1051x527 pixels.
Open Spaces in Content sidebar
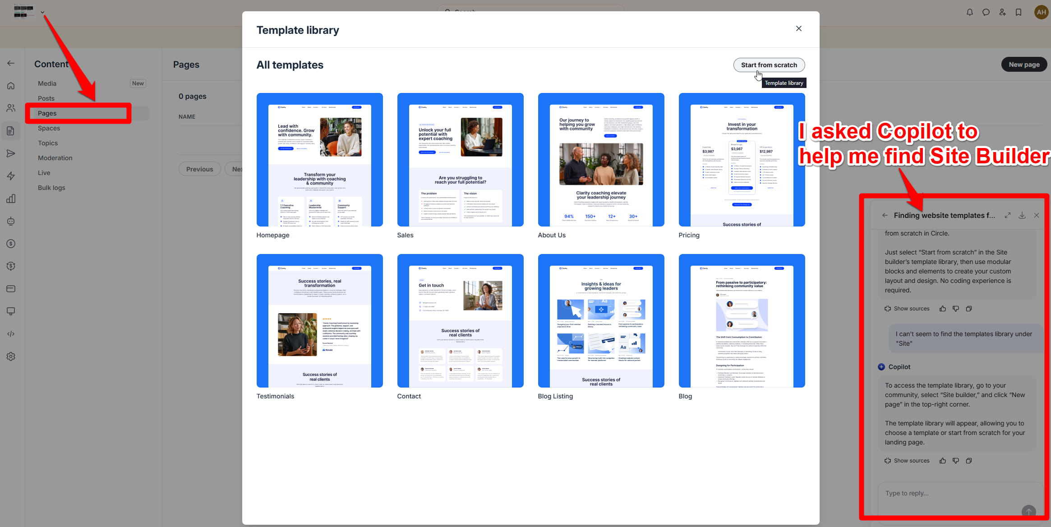[49, 128]
